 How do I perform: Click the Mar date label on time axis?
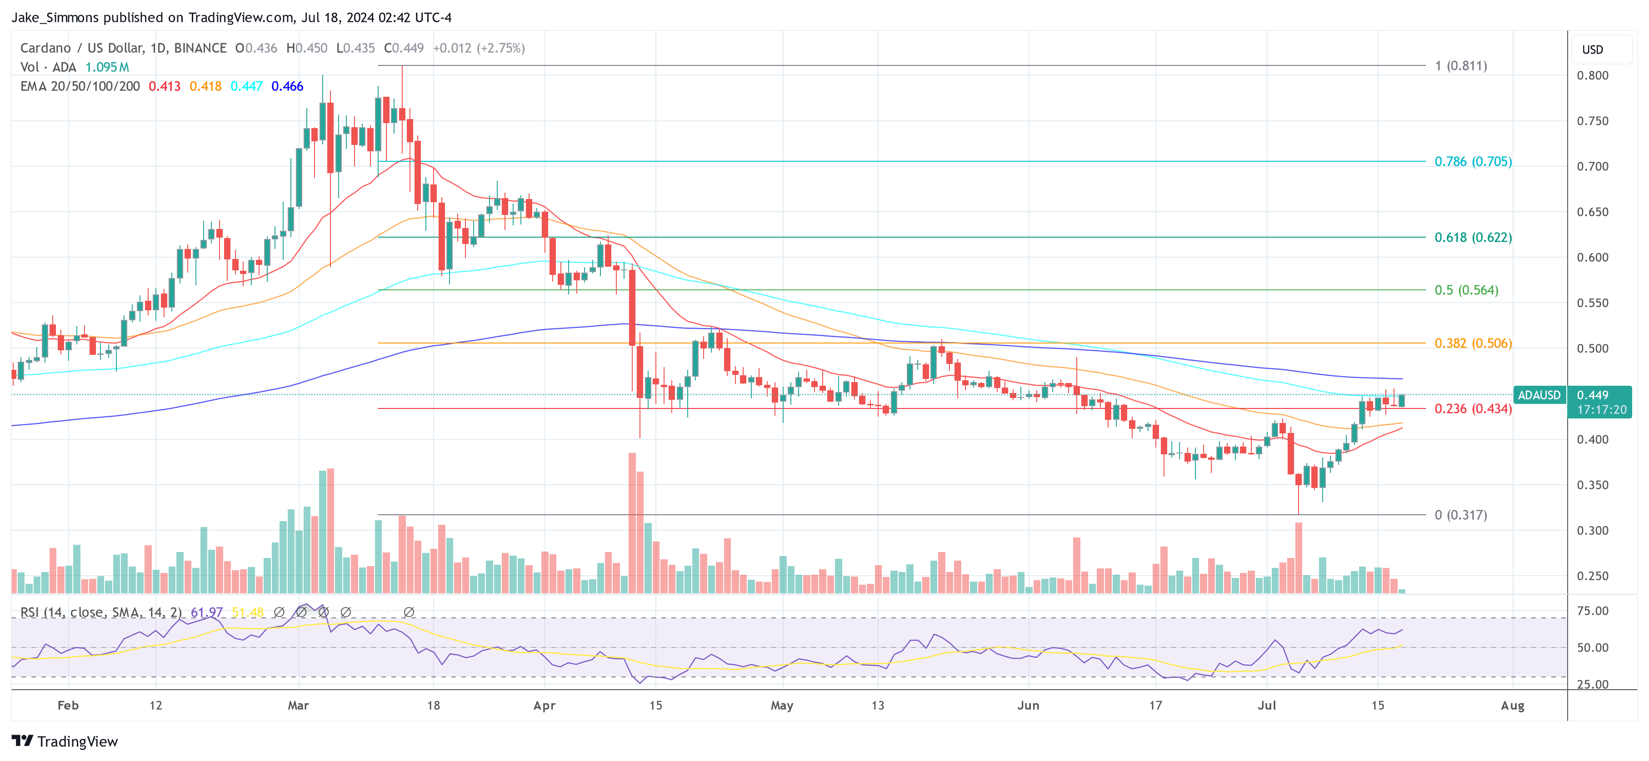pyautogui.click(x=298, y=705)
